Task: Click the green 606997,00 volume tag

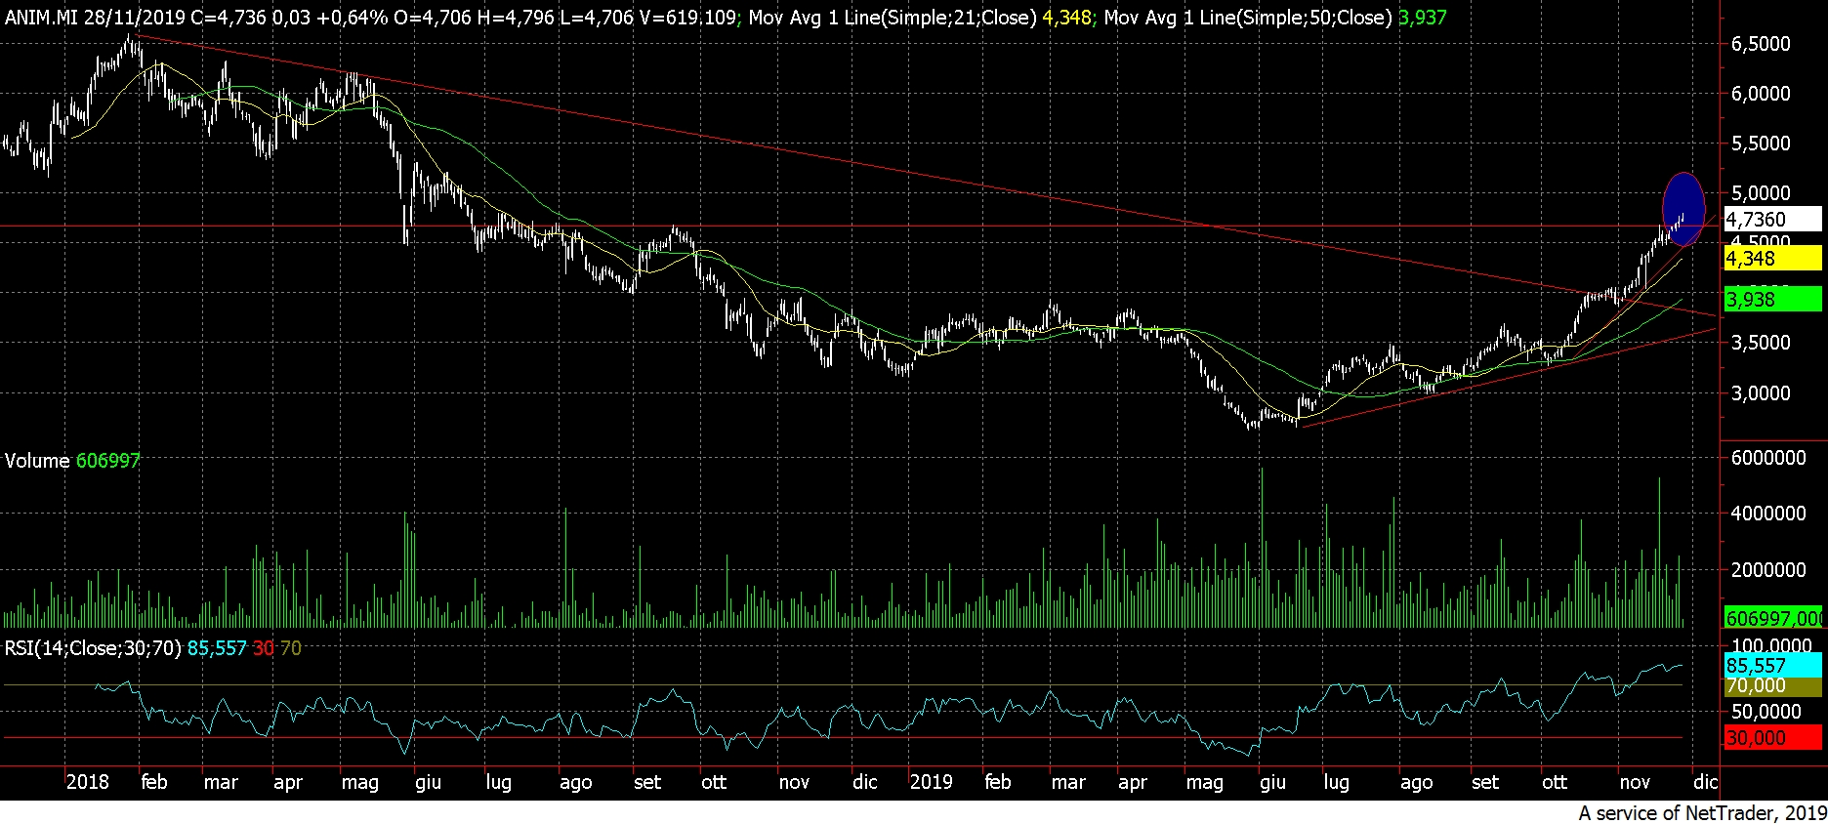Action: 1773,618
